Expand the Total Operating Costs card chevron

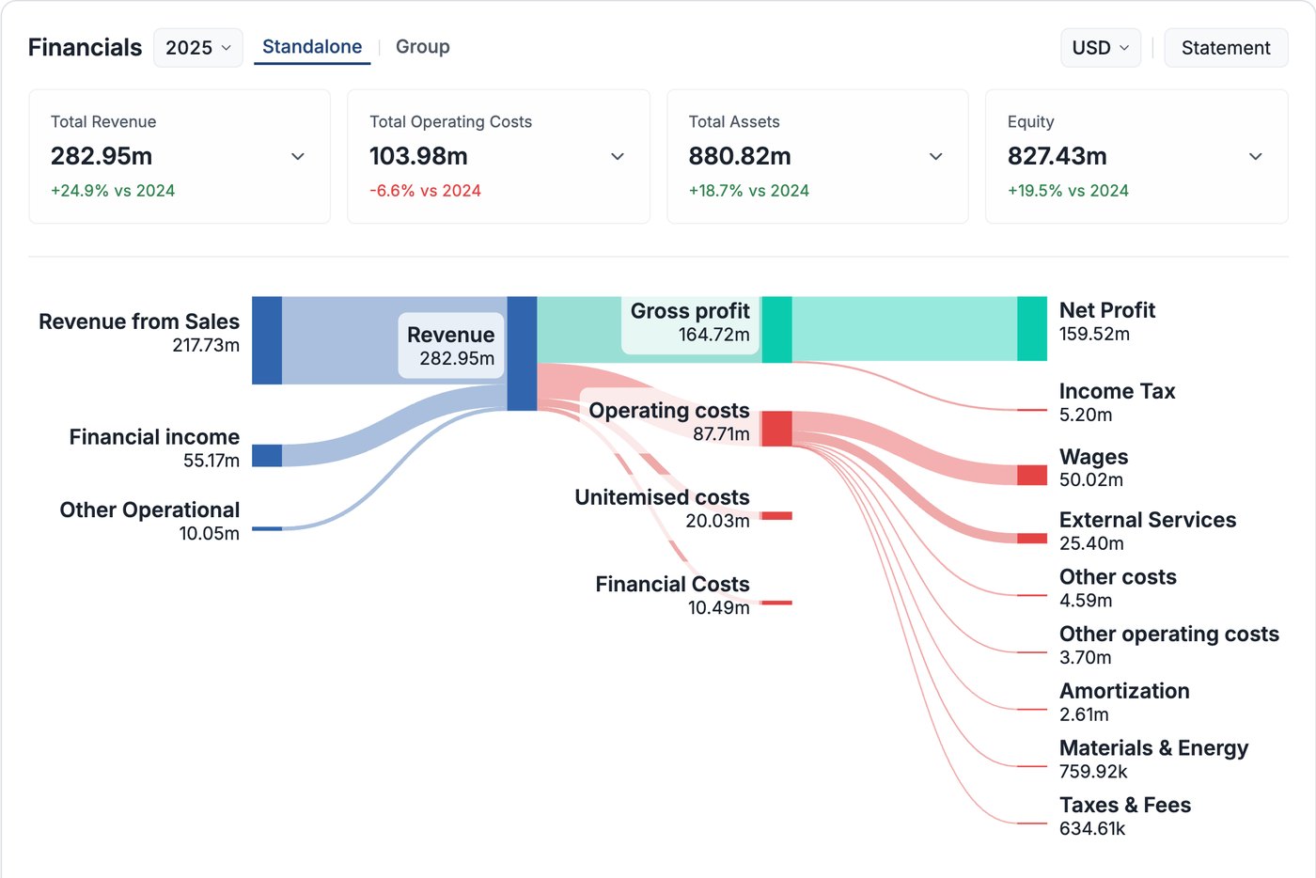tap(618, 156)
